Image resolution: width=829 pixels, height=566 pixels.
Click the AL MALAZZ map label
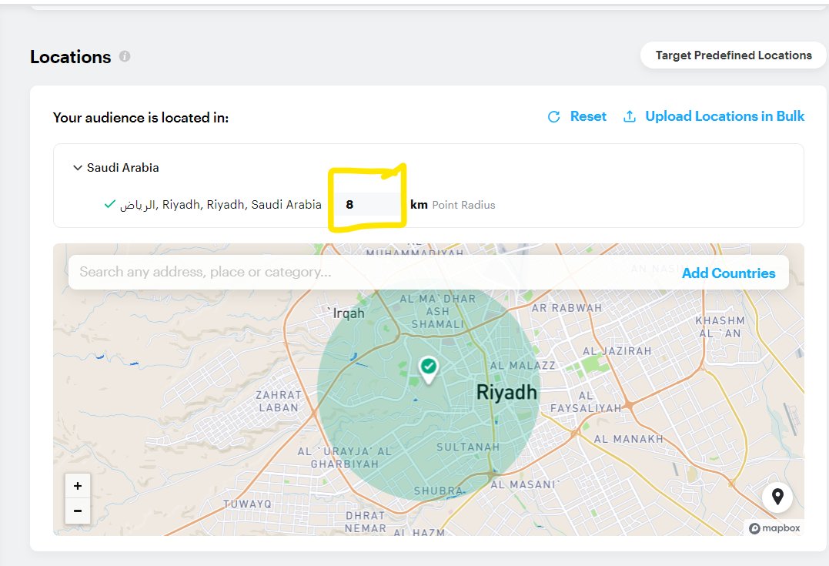click(523, 366)
